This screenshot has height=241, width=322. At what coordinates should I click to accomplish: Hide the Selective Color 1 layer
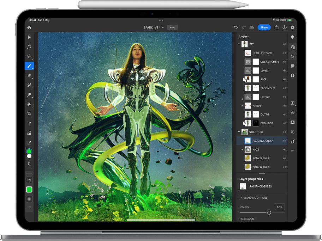point(285,62)
